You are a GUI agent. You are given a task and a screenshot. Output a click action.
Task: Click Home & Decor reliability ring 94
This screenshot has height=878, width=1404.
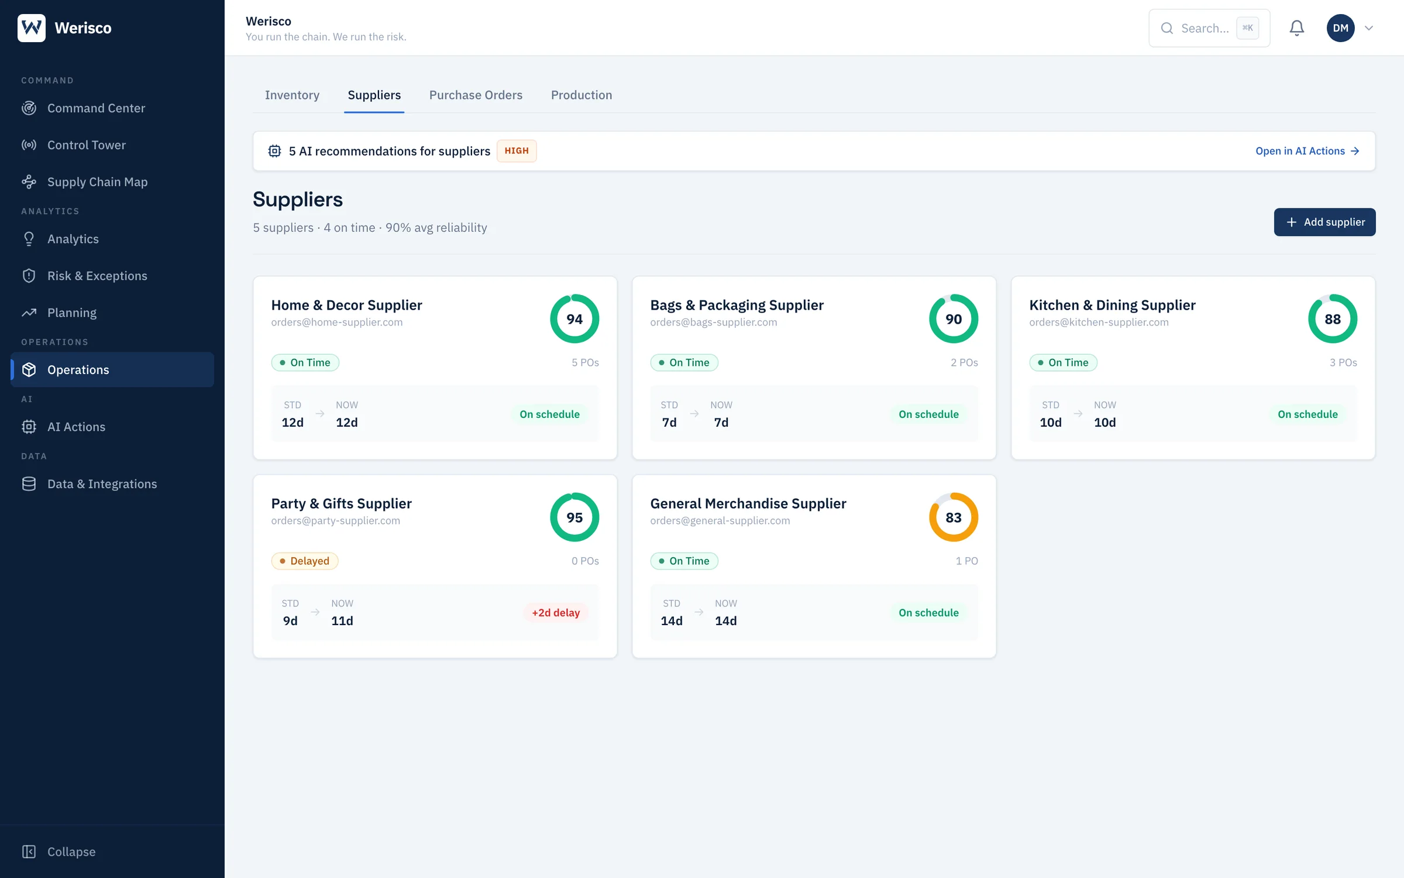coord(574,319)
